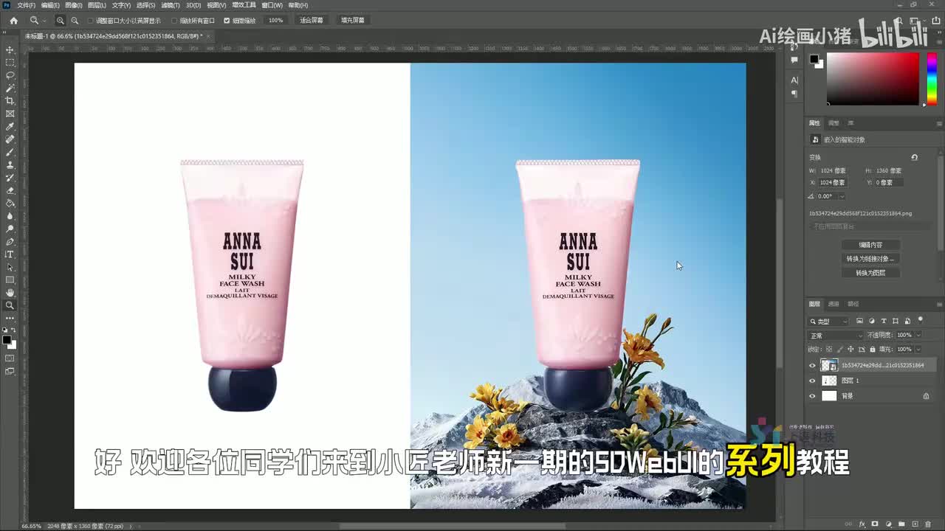Viewport: 945px width, 531px height.
Task: Open the 不透明度 opacity dropdown arrow
Action: pos(918,336)
